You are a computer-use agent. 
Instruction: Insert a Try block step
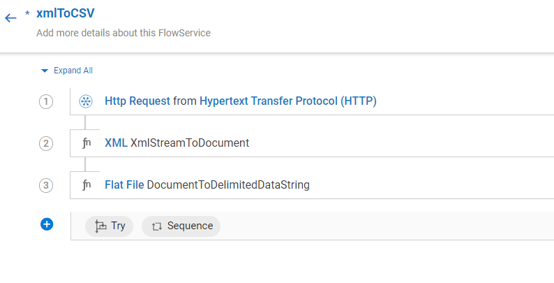[109, 226]
